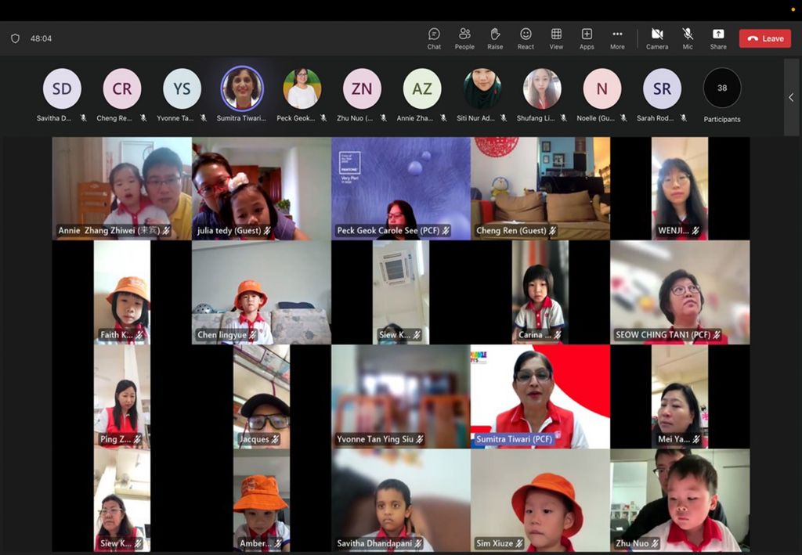The width and height of the screenshot is (802, 555).
Task: Leave the meeting
Action: coord(765,38)
